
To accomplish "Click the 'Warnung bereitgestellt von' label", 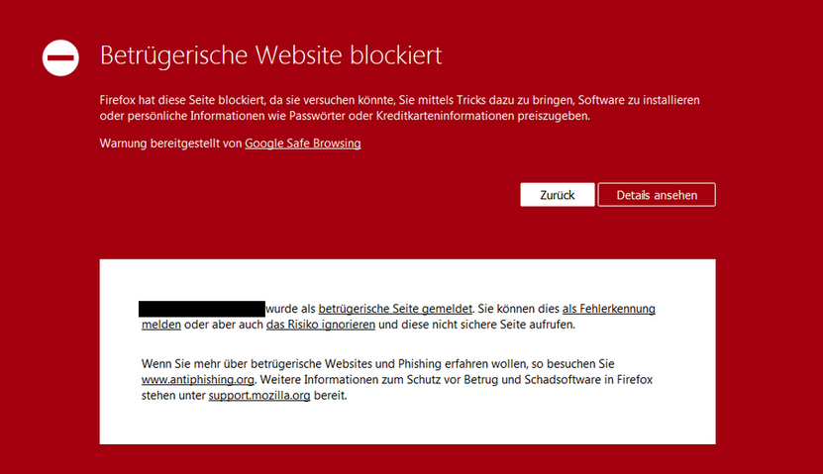I will 170,143.
